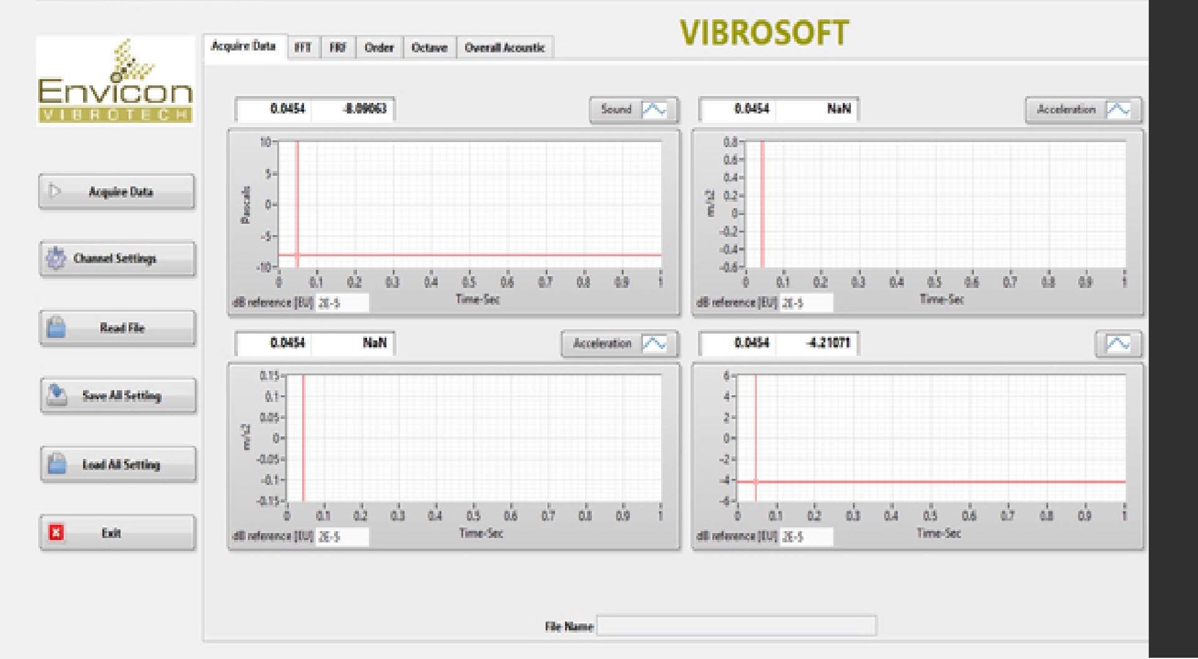Open the Overall Acoustic tab

pyautogui.click(x=504, y=48)
